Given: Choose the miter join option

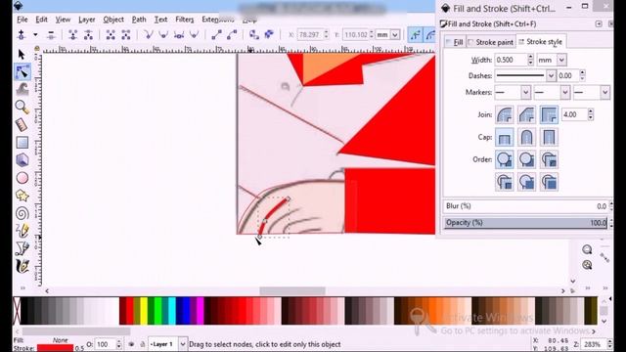Looking at the screenshot, I should coord(549,114).
